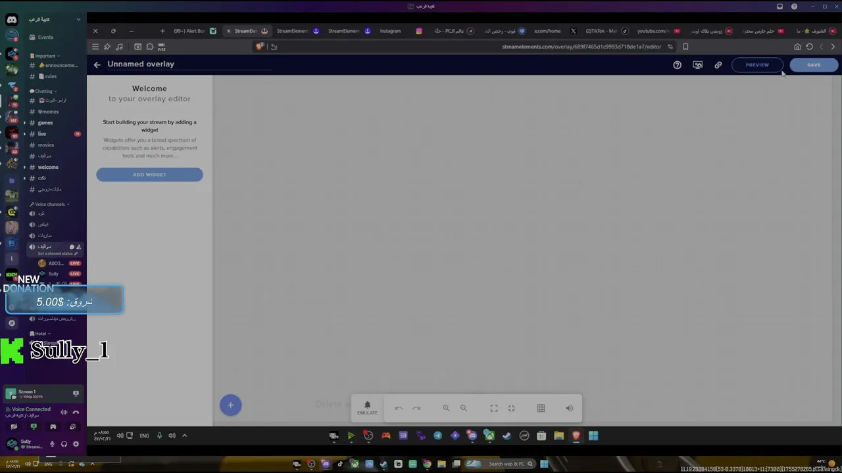
Task: Click the browser address bar URL
Action: coord(582,47)
